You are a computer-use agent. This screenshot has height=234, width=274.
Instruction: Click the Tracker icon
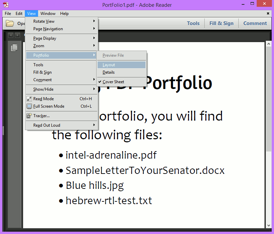[x=29, y=115]
